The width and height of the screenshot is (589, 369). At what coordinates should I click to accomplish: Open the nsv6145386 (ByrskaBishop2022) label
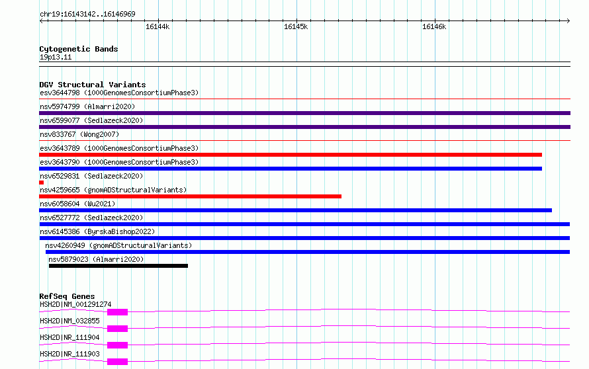point(97,231)
